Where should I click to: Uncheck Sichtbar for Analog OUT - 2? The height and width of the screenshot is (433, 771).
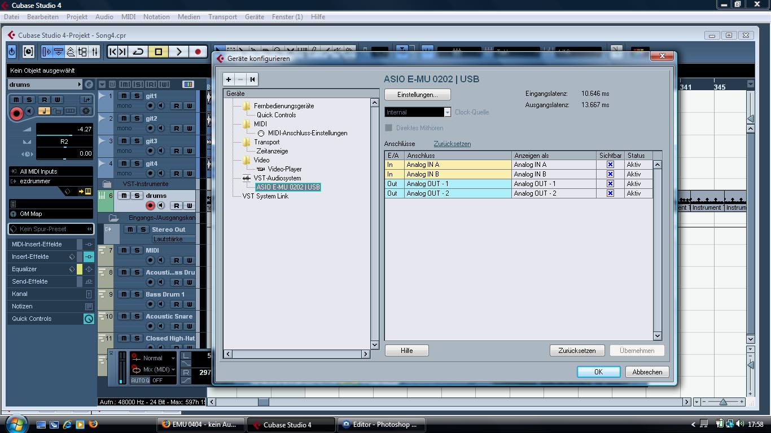point(610,193)
